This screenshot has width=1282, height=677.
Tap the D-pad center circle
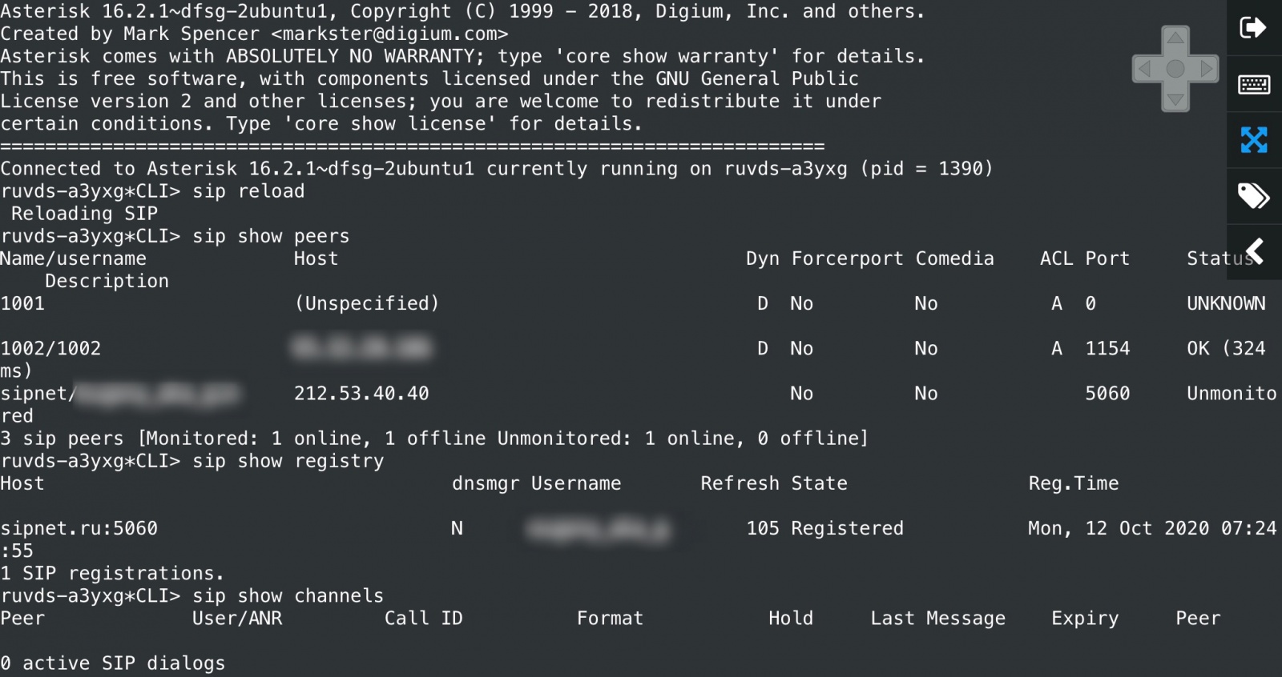coord(1175,69)
